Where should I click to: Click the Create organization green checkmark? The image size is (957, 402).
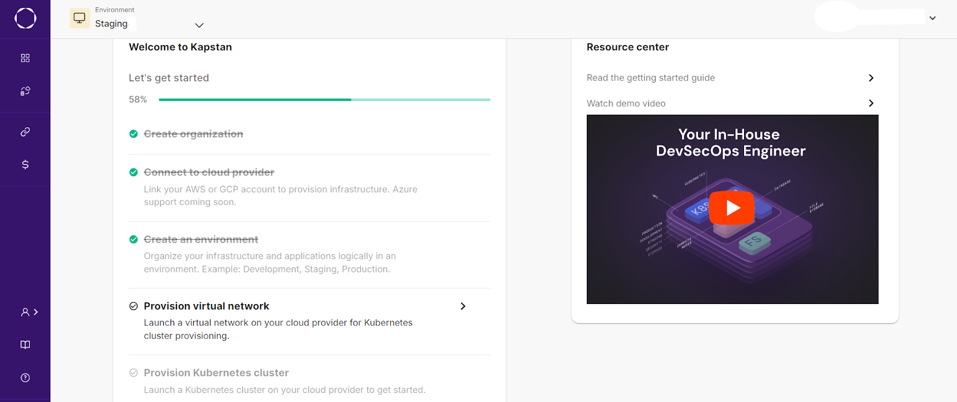tap(133, 134)
